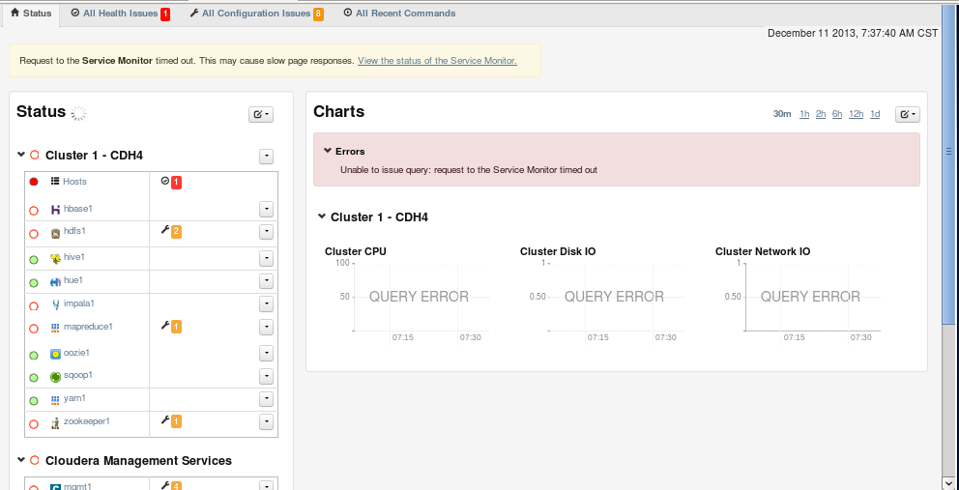The image size is (959, 490).
Task: Open the All Recent Commands tab
Action: coord(399,14)
